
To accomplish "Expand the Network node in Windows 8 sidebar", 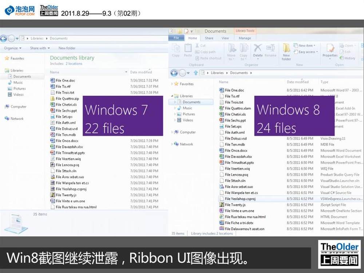I will pos(172,144).
